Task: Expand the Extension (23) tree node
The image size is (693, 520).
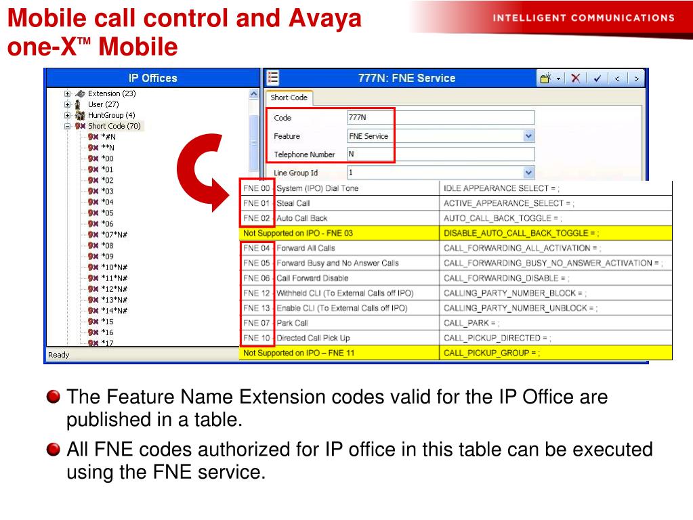Action: coord(67,93)
